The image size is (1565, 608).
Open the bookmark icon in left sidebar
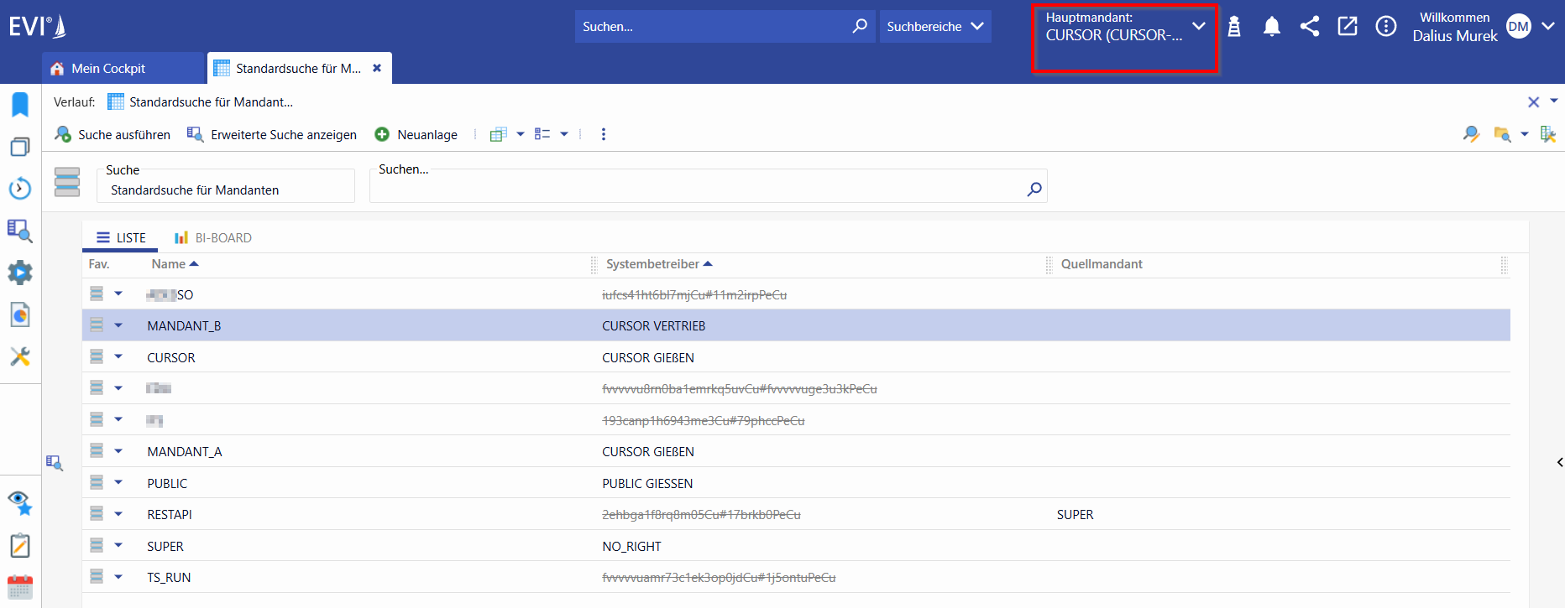tap(20, 105)
